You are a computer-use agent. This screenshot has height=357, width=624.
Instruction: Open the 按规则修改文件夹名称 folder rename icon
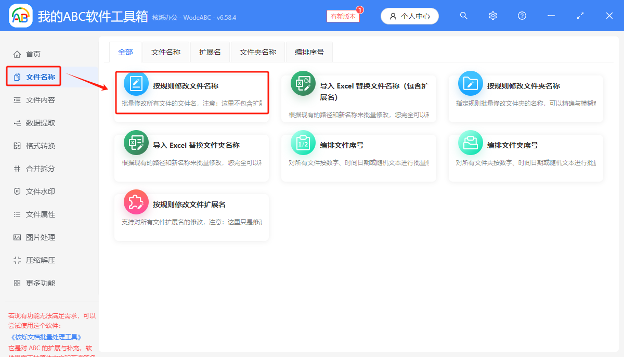click(x=470, y=83)
